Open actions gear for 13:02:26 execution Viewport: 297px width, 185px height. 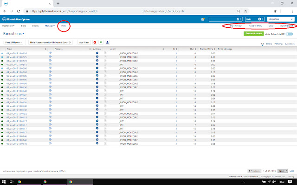(x=97, y=53)
